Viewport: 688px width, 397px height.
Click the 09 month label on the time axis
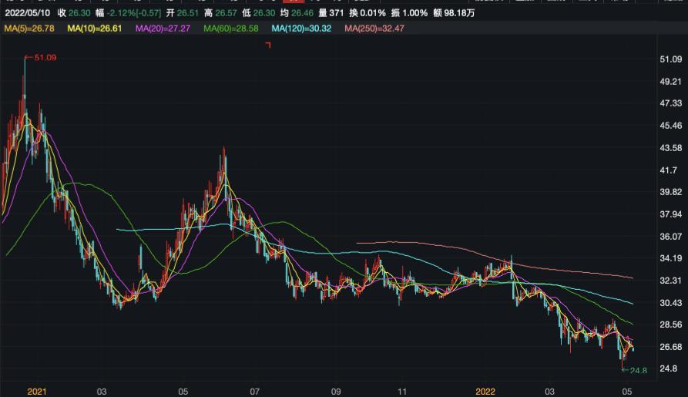335,391
